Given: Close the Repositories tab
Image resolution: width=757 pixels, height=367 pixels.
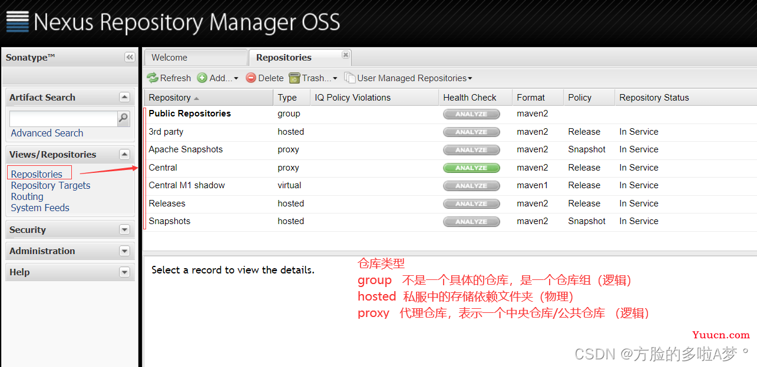Looking at the screenshot, I should (x=346, y=55).
